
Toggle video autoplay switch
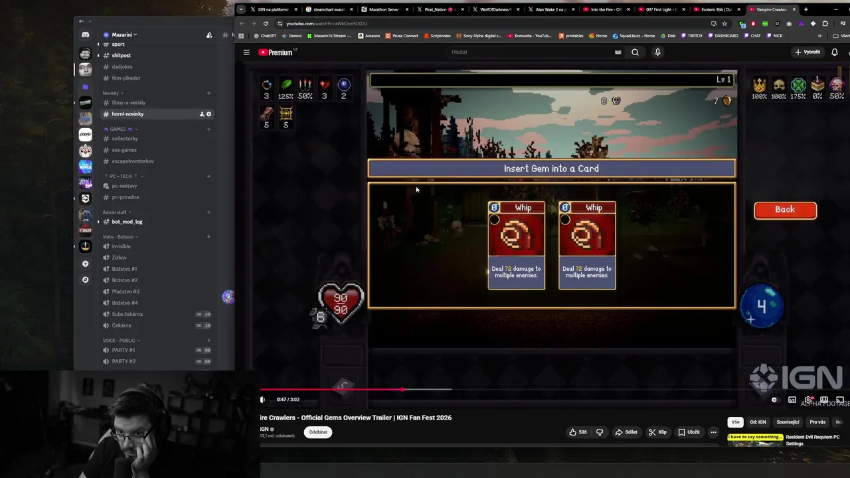point(774,400)
